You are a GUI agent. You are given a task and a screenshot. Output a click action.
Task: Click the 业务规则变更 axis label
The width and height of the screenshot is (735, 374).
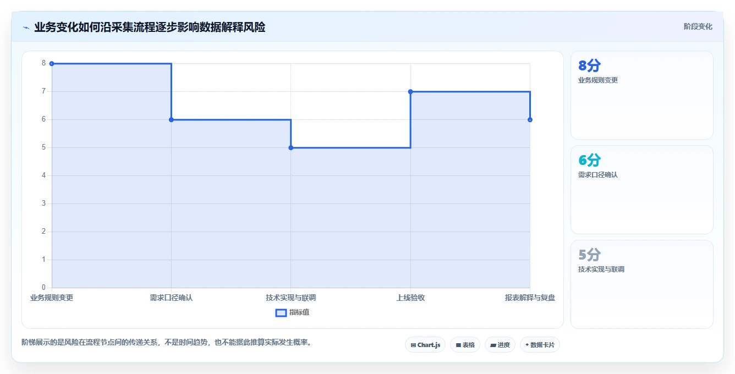(x=52, y=298)
